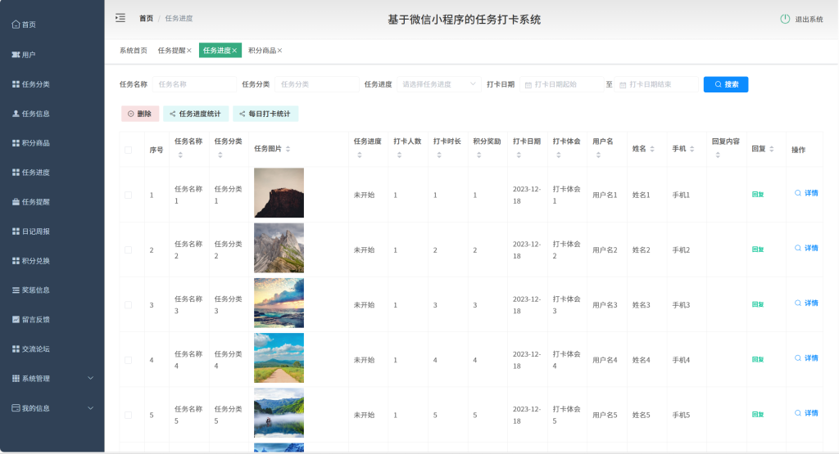This screenshot has width=839, height=454.
Task: Click the power icon beside 退出系统
Action: (x=785, y=20)
